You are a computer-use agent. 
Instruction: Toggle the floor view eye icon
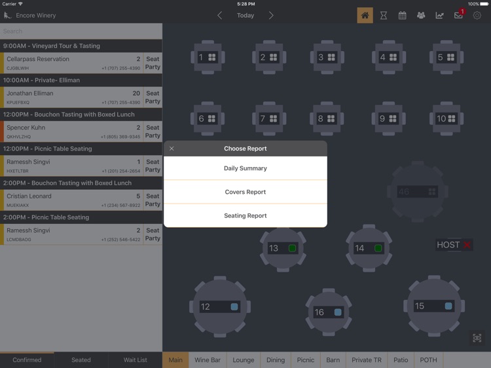click(477, 338)
